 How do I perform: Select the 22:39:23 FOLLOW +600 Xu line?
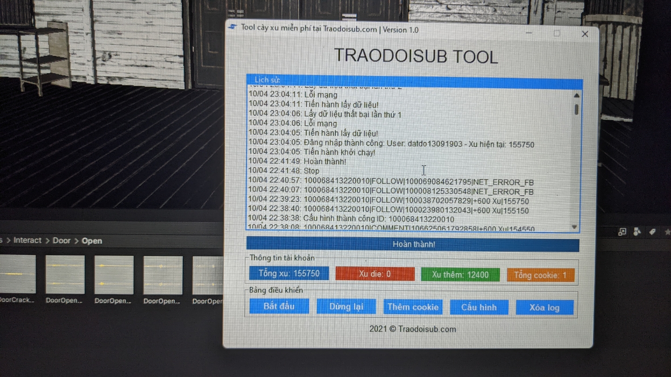(388, 201)
